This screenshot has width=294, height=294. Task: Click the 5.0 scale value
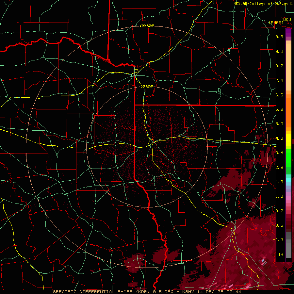pyautogui.click(x=279, y=124)
